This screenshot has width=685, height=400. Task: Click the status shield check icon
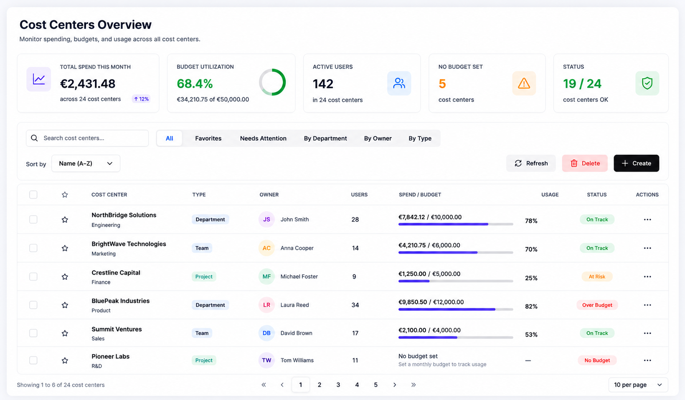click(x=647, y=83)
